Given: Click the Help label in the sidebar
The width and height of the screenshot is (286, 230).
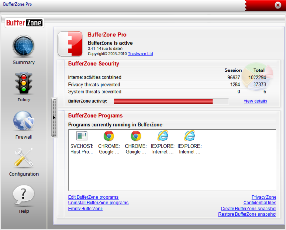Looking at the screenshot, I should coord(24,211).
